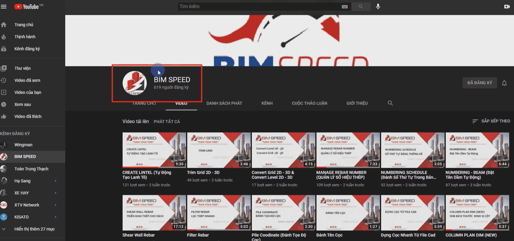Open the hamburger guide menu

[x=4, y=6]
